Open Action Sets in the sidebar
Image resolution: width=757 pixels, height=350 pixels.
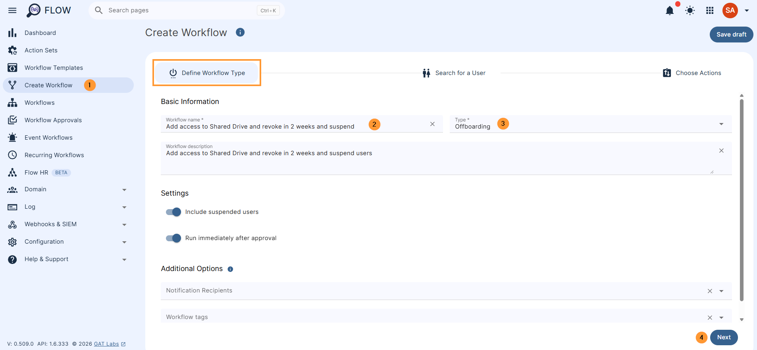68,50
